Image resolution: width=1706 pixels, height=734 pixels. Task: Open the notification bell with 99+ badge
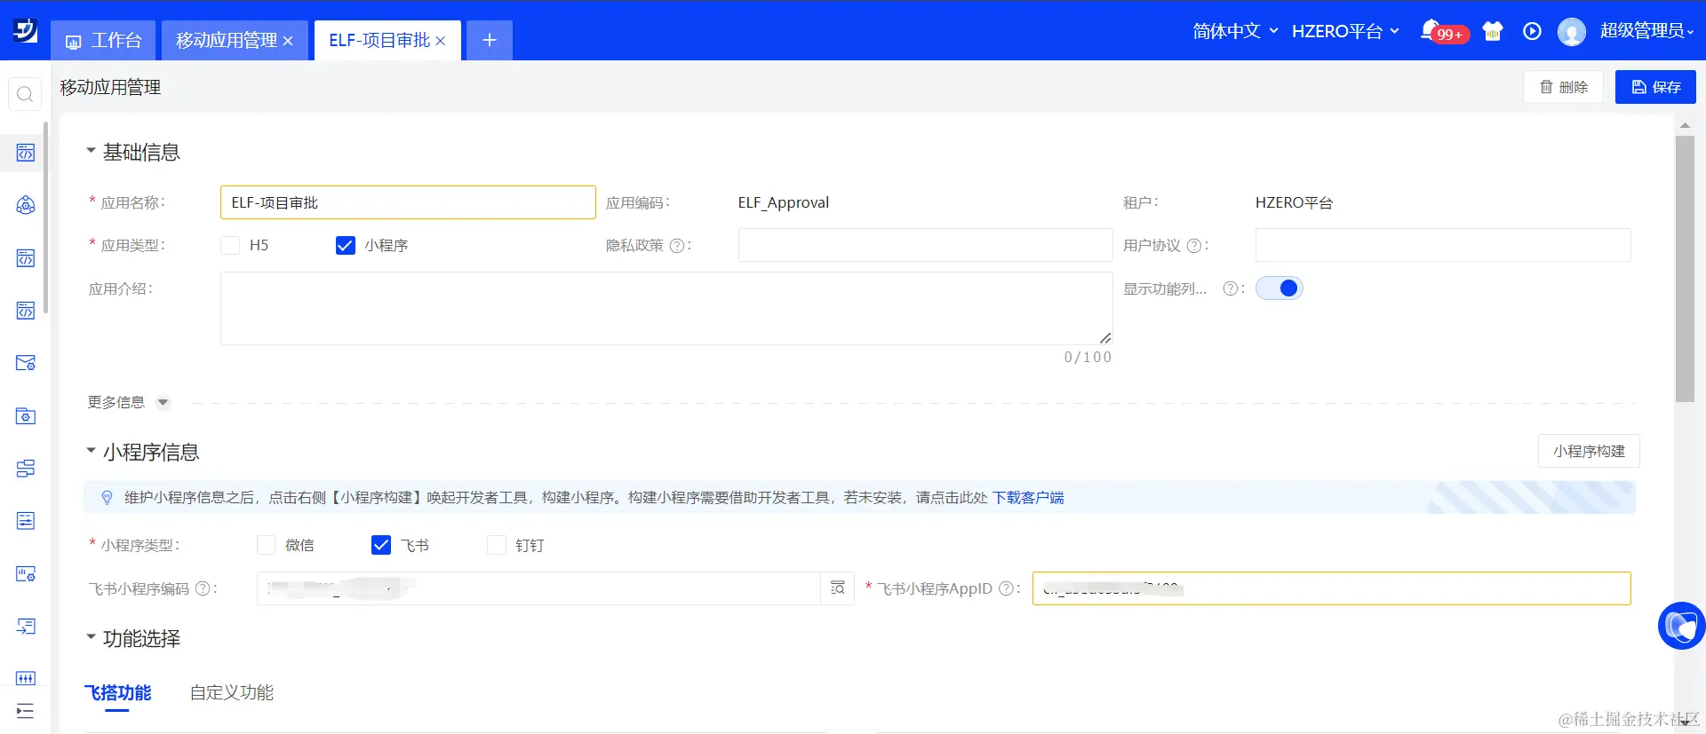(1431, 31)
